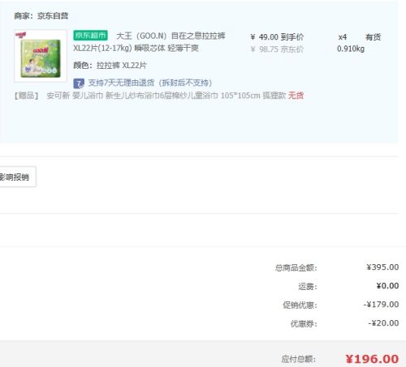The image size is (406, 367).
Task: Open the 安可新 婴儿浴巾 gift item link
Action: pos(166,96)
